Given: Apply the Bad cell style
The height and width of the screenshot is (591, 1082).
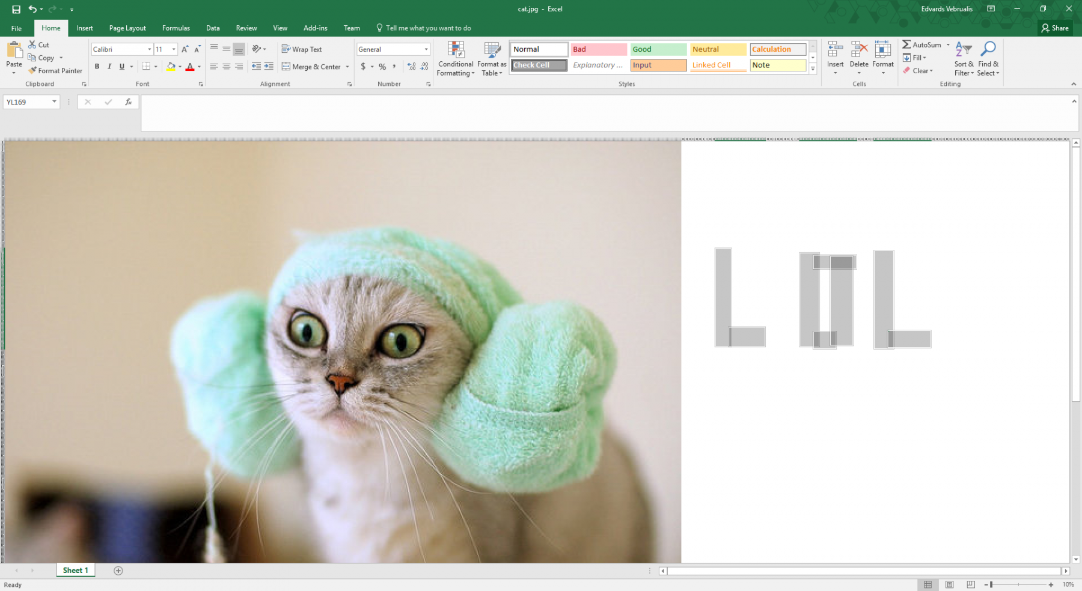Looking at the screenshot, I should point(598,49).
